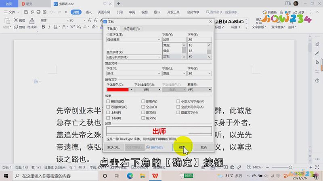
Task: Click the Print icon in quick toolbar
Action: [38, 12]
